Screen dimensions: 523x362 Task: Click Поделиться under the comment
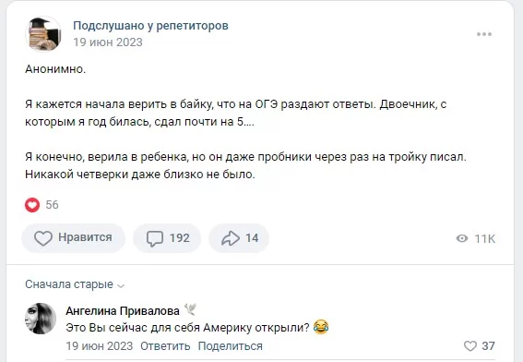[231, 346]
